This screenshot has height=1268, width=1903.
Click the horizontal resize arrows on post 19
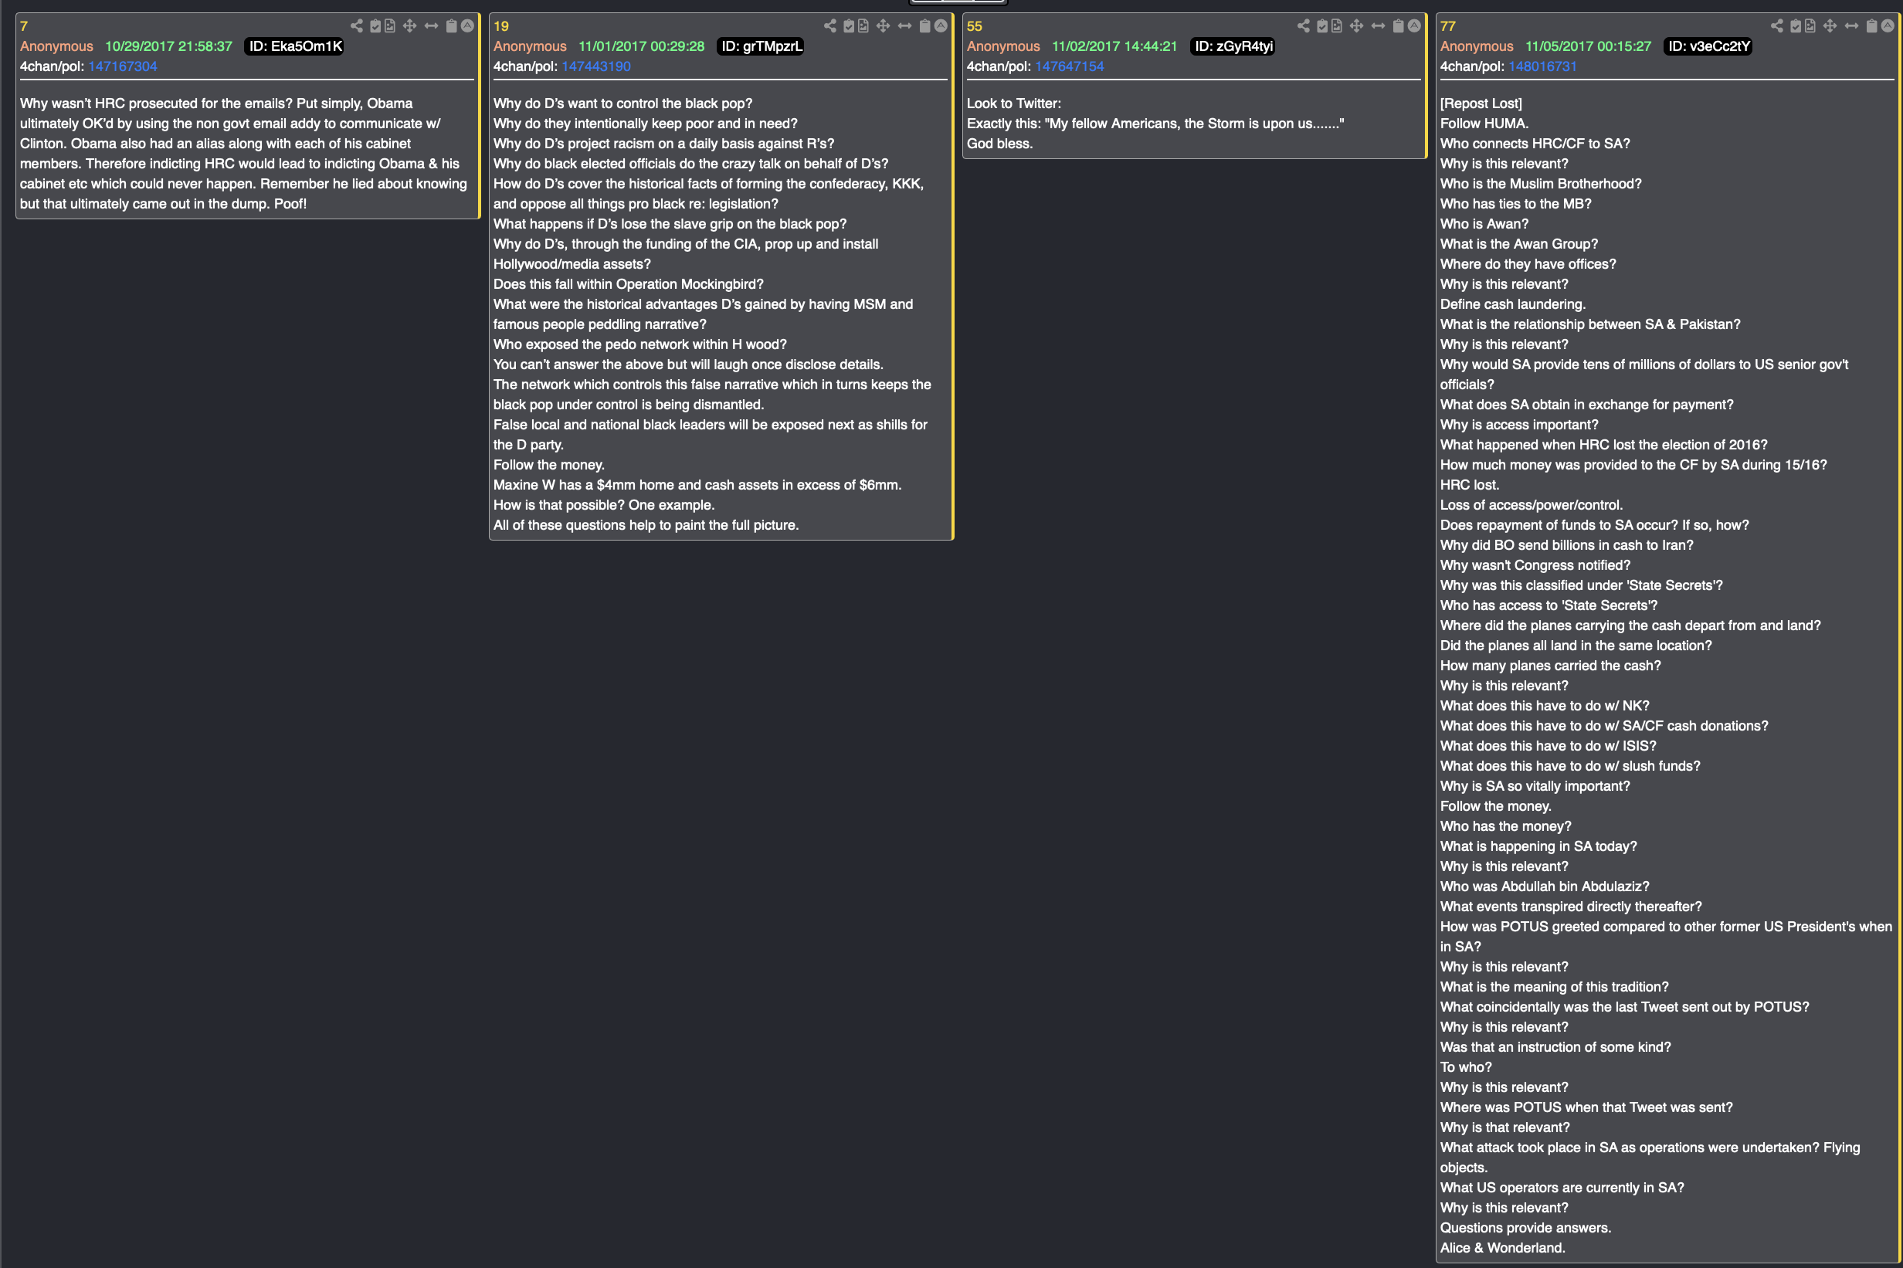tap(904, 26)
